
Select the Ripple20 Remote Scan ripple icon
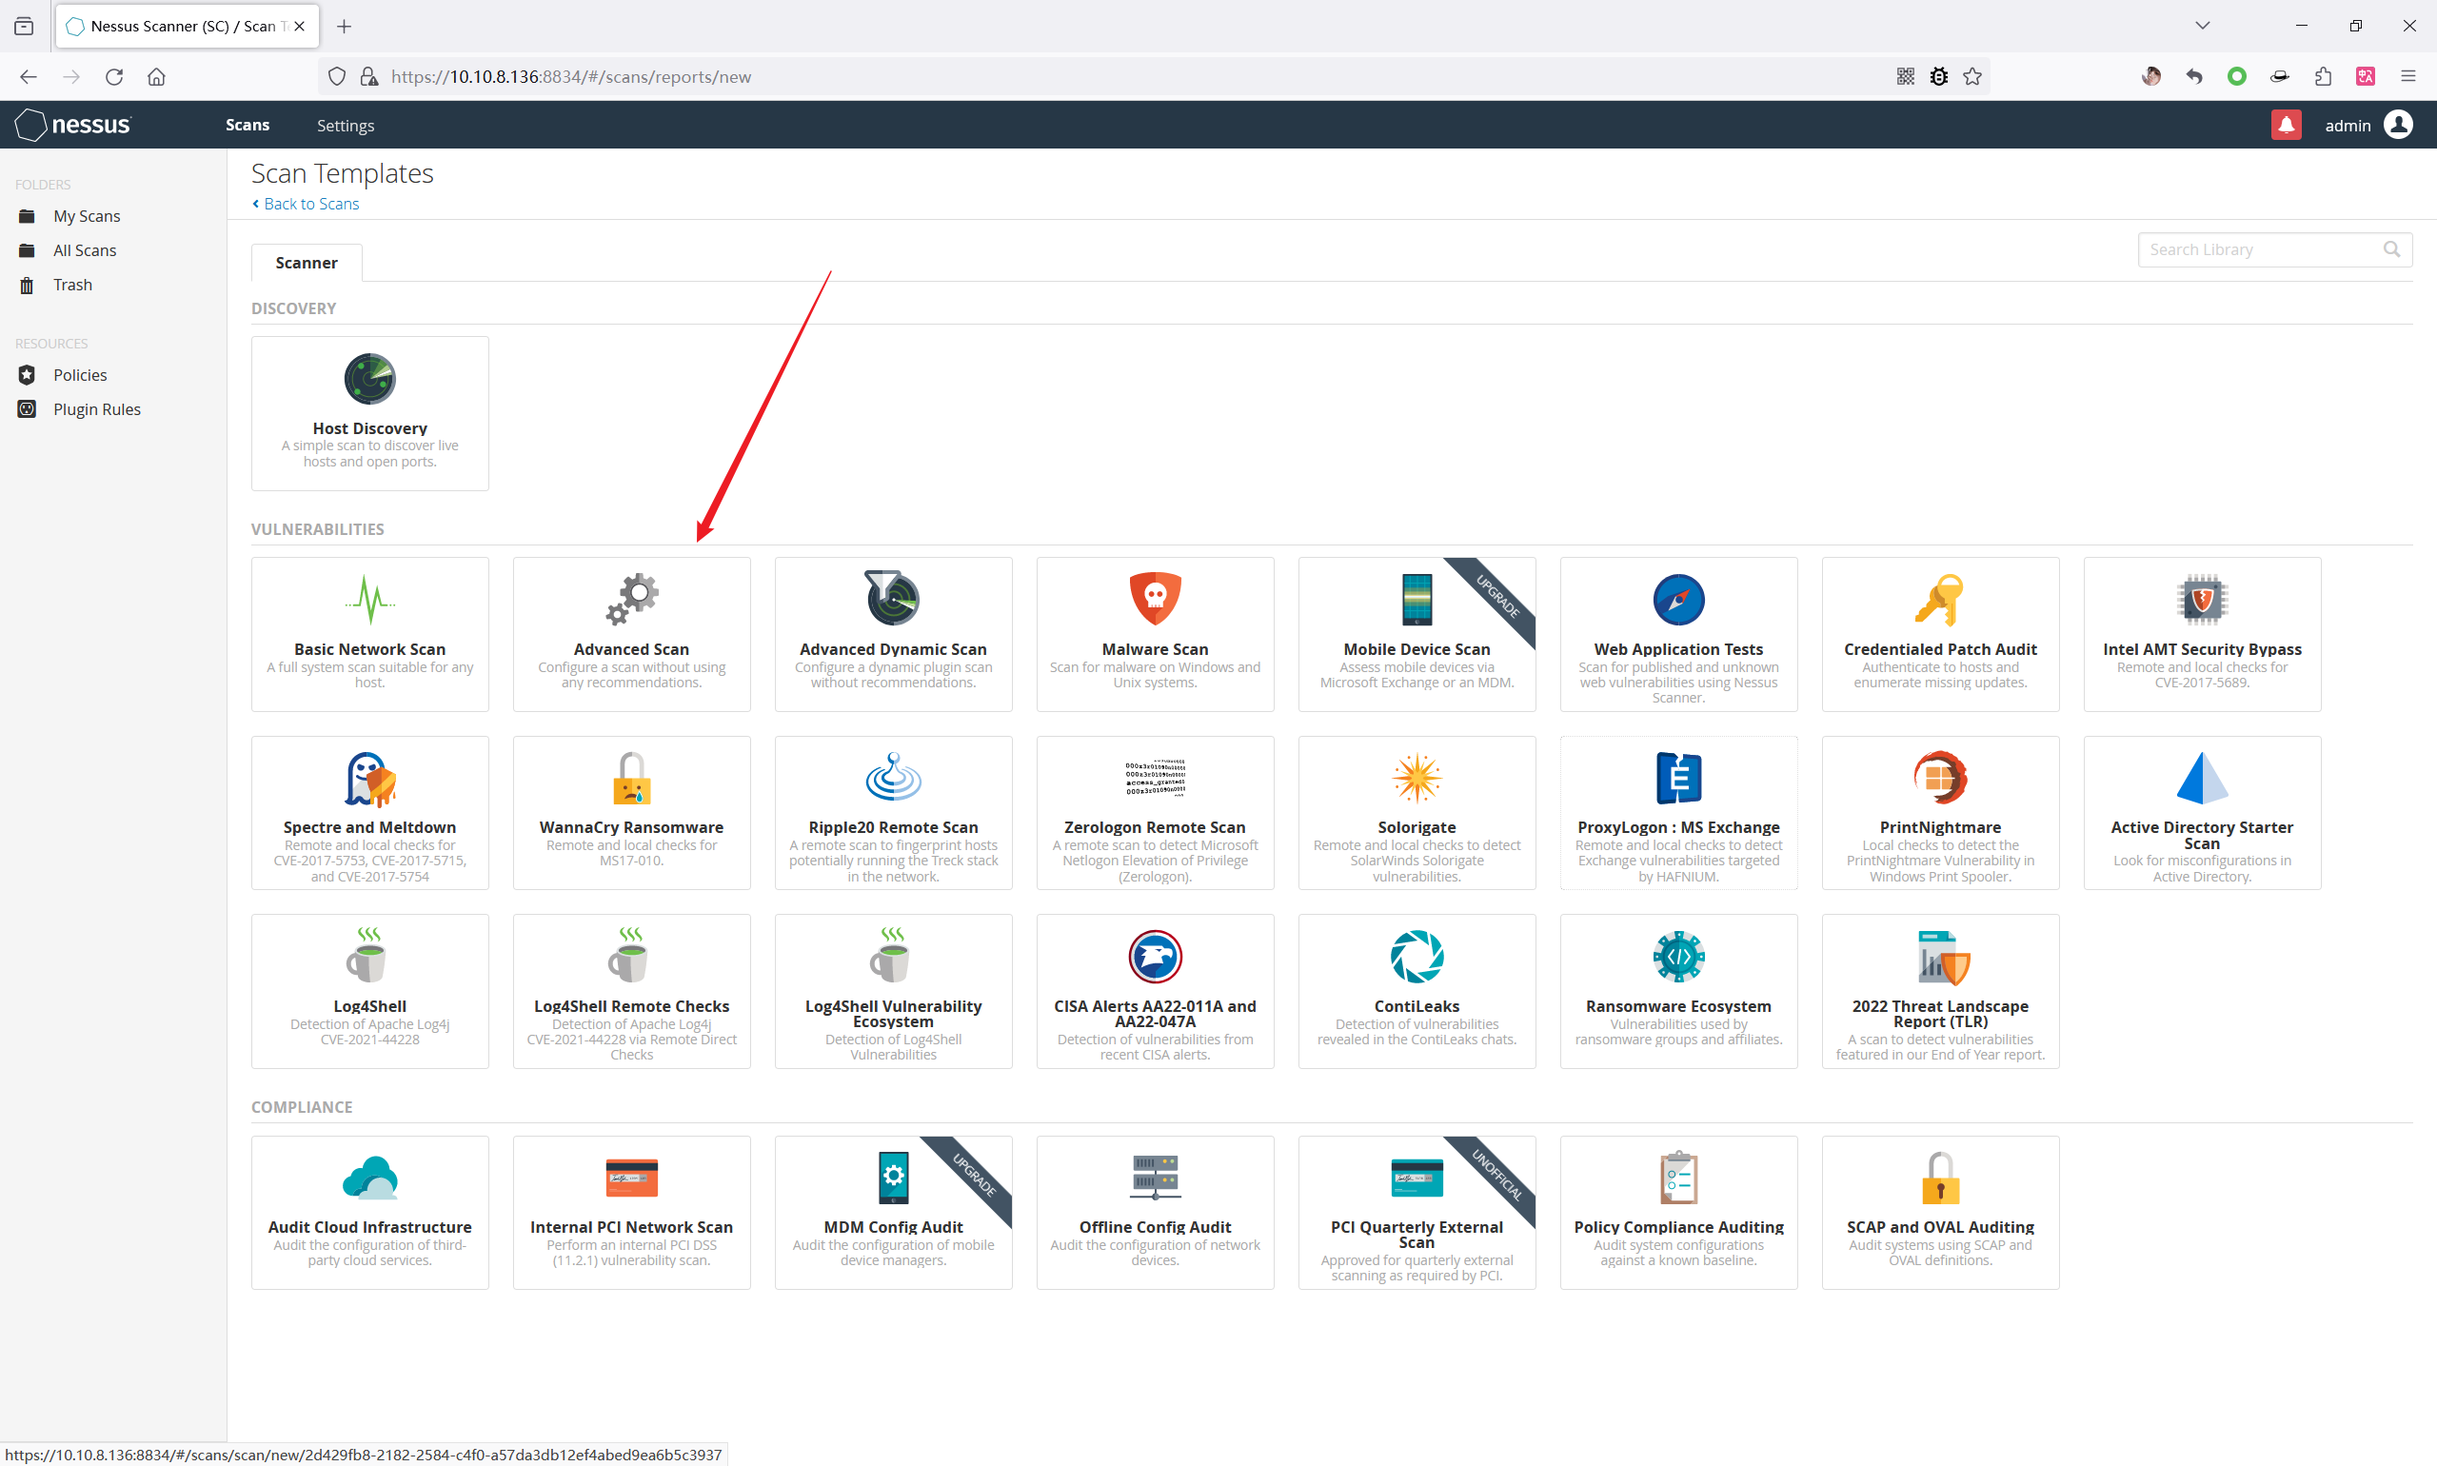(x=893, y=778)
